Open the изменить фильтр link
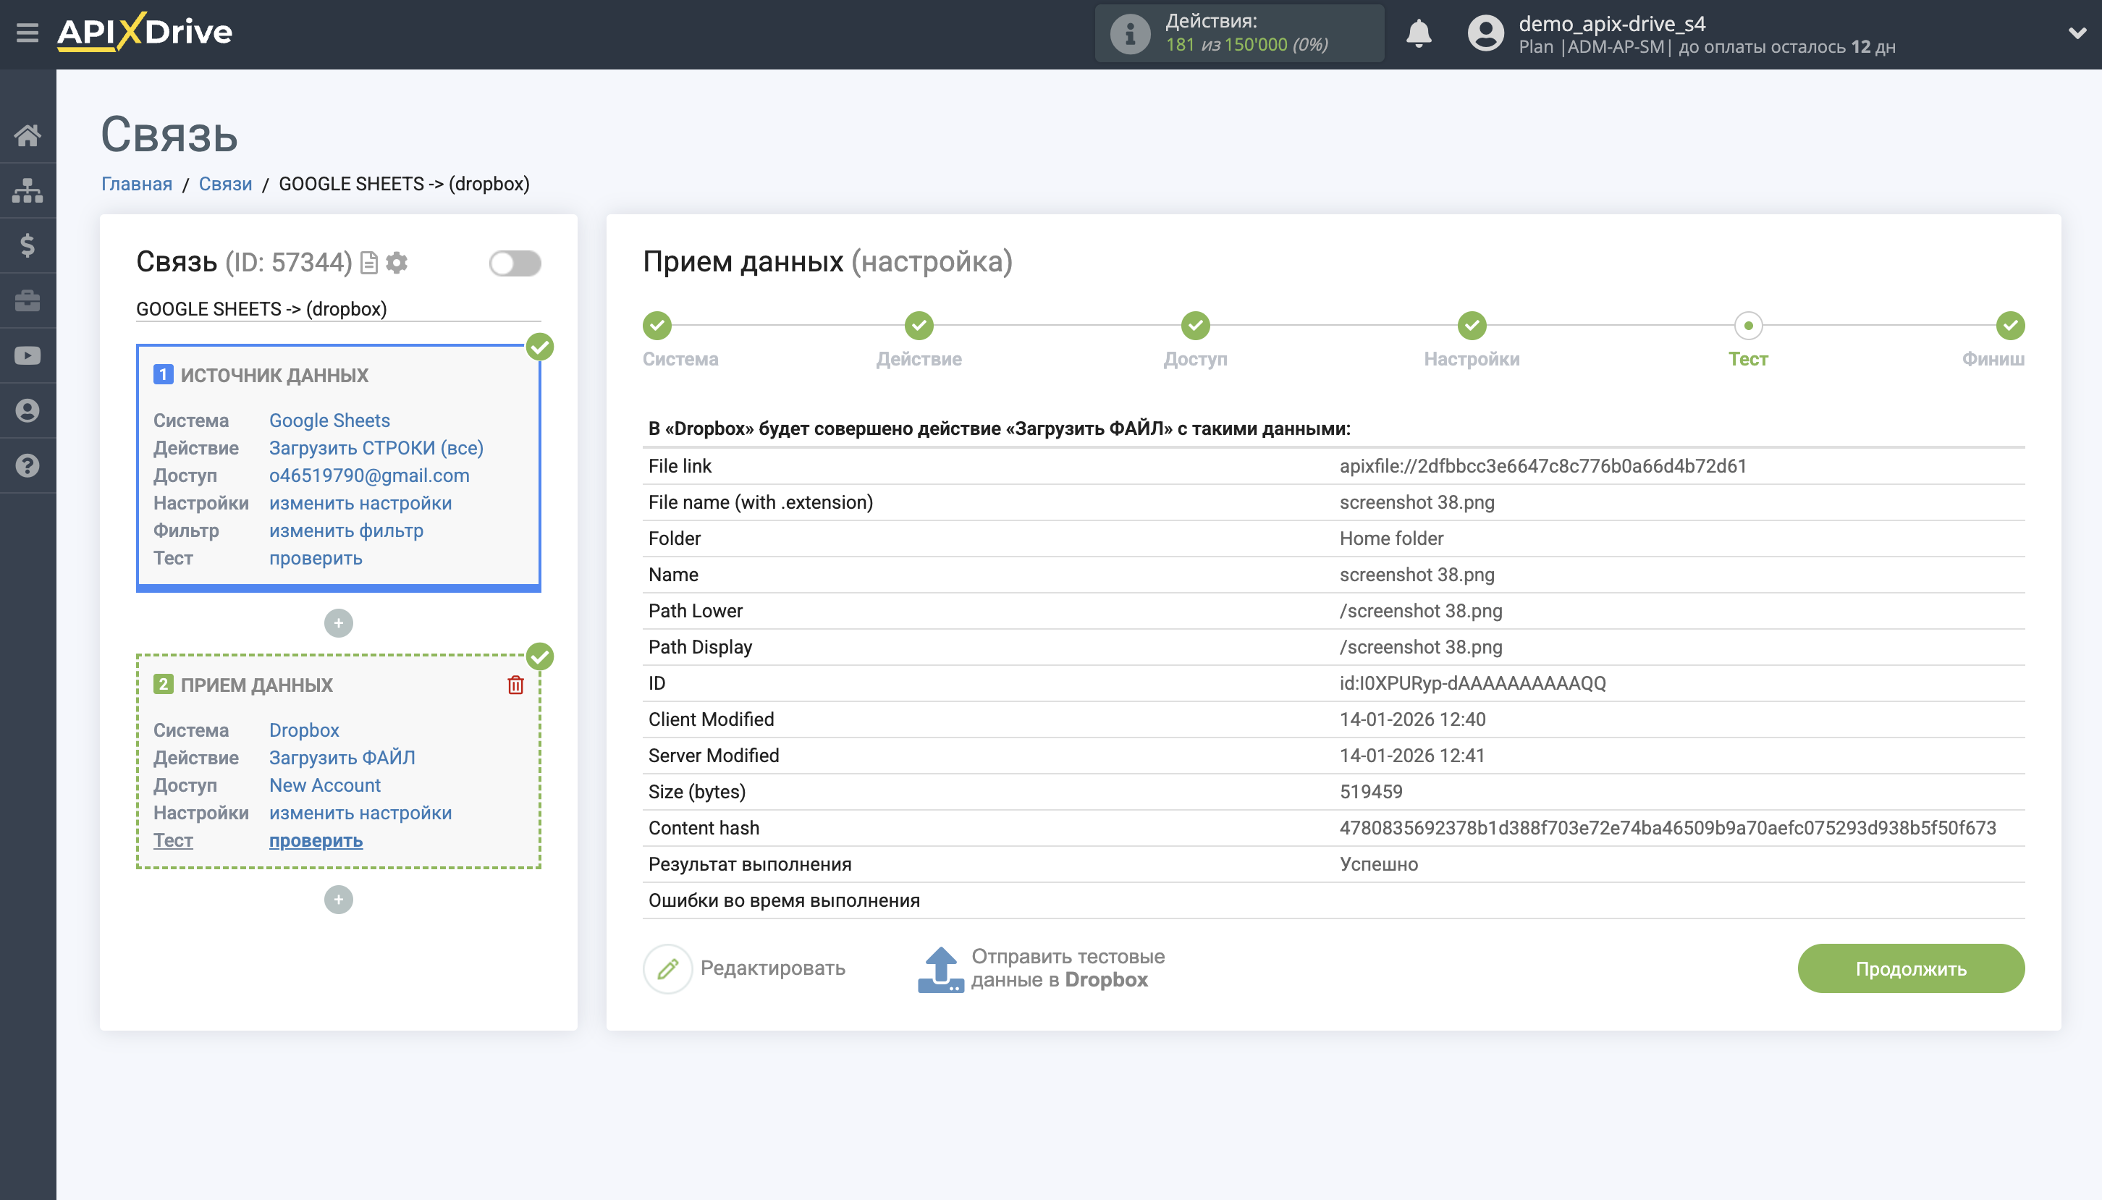2102x1200 pixels. [345, 530]
